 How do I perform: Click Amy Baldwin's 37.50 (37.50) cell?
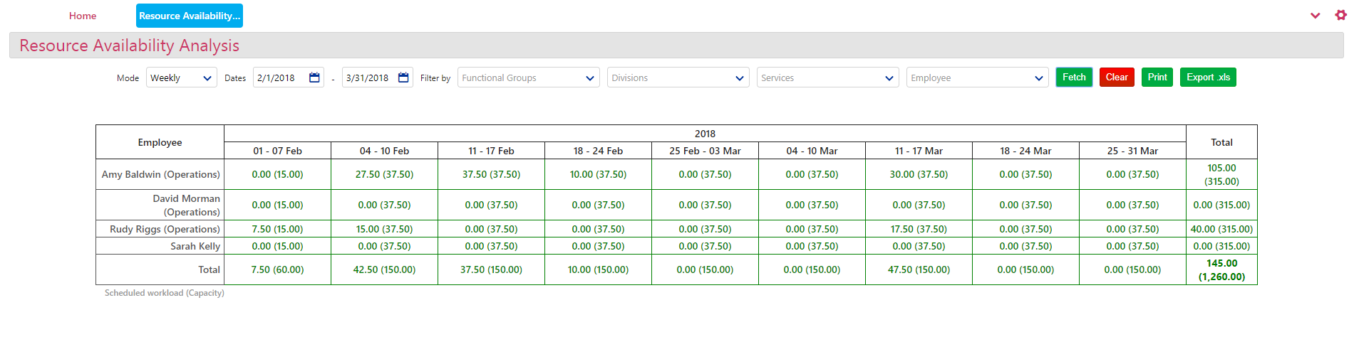coord(491,174)
